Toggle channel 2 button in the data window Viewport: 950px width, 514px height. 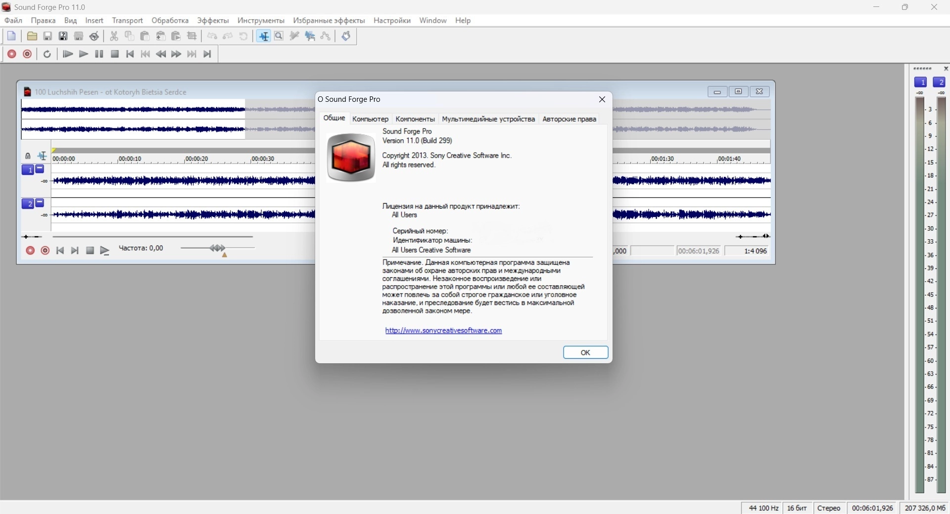pyautogui.click(x=28, y=204)
